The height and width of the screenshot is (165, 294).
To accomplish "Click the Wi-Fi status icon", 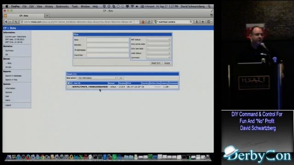I will (x=132, y=6).
